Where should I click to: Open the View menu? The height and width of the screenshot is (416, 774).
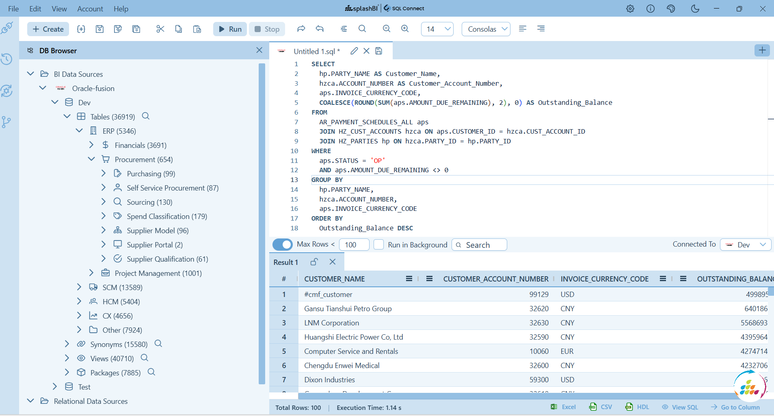click(59, 9)
